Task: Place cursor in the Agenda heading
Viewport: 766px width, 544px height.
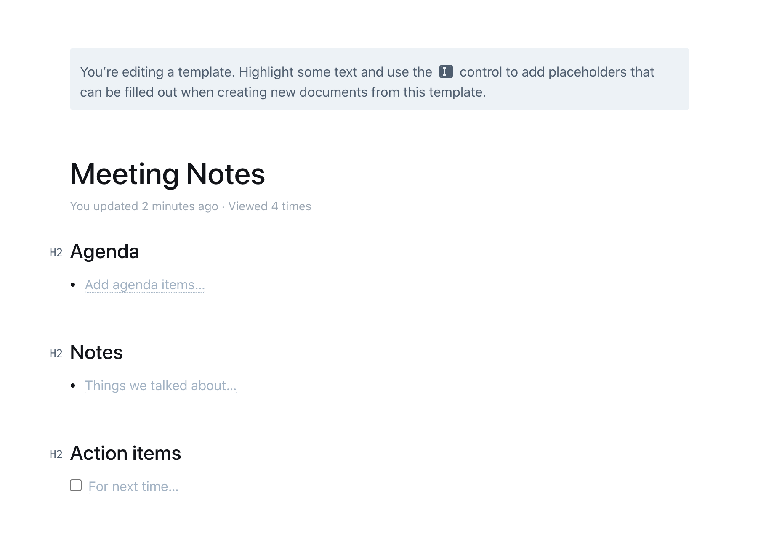Action: tap(104, 252)
